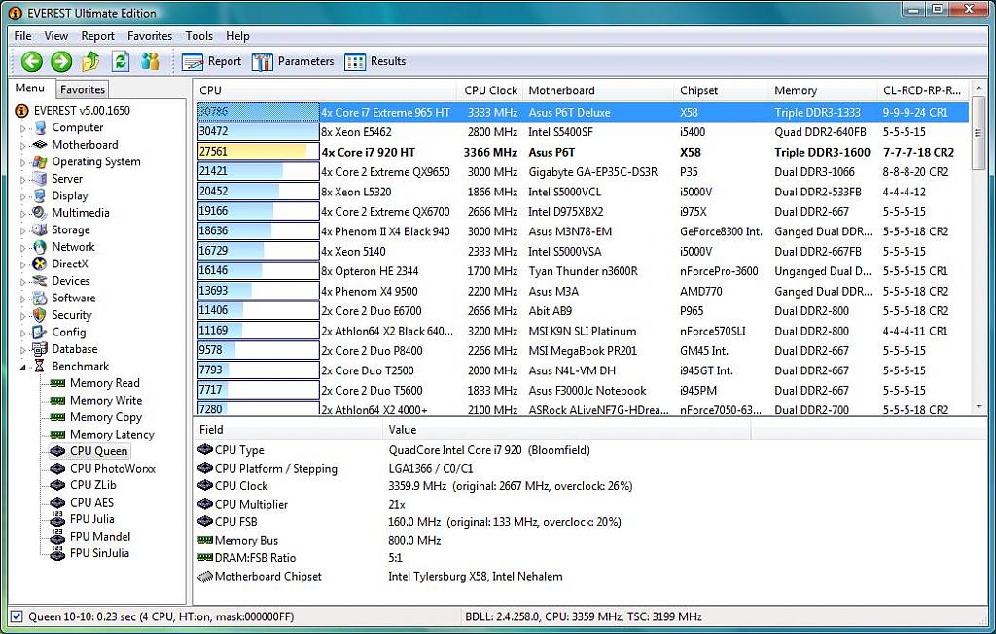Expand the Network tree node
996x634 pixels.
[x=23, y=248]
